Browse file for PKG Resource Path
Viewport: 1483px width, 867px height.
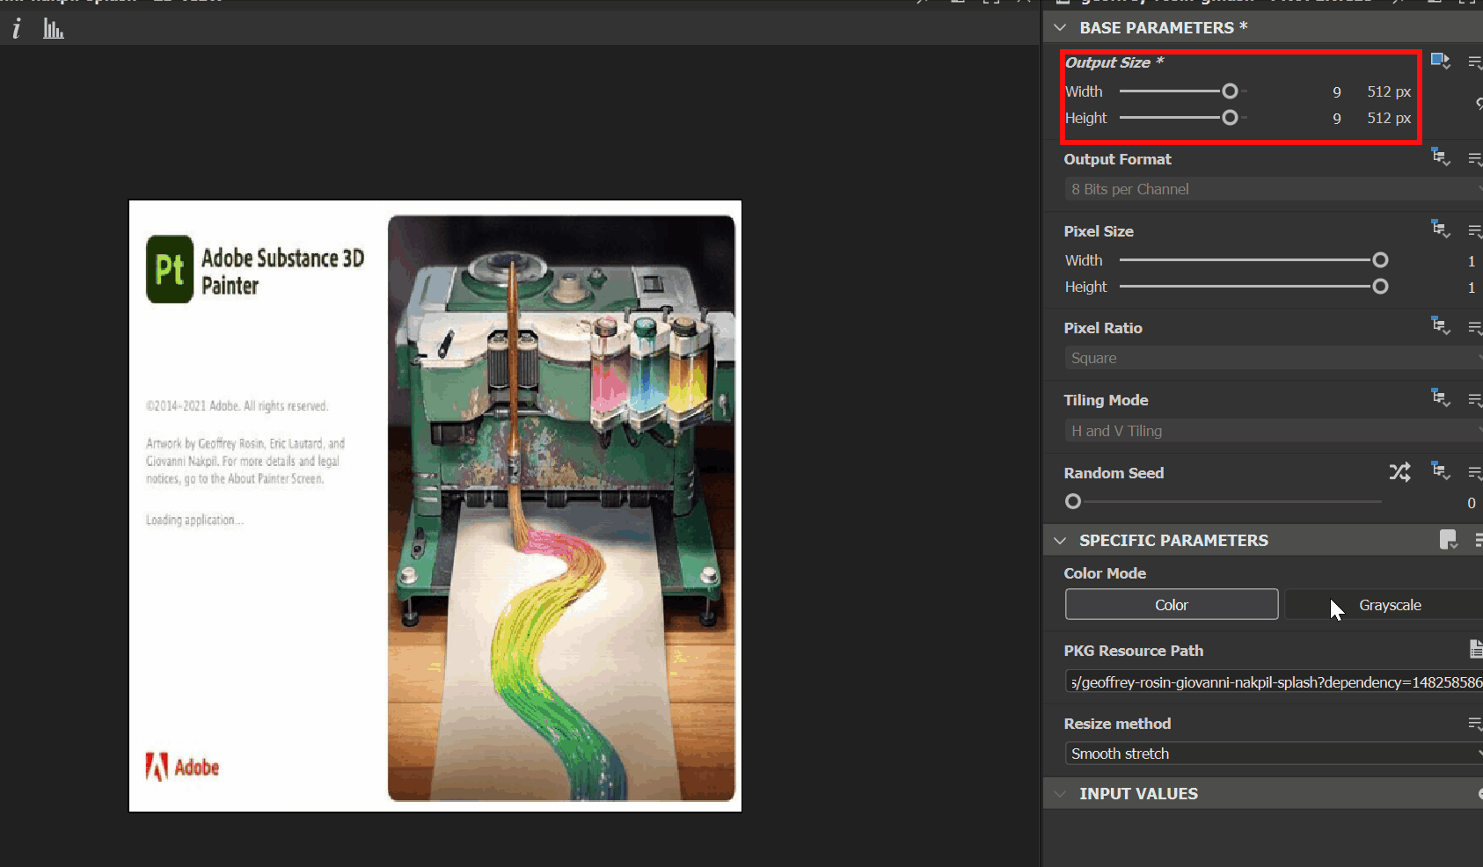coord(1476,649)
